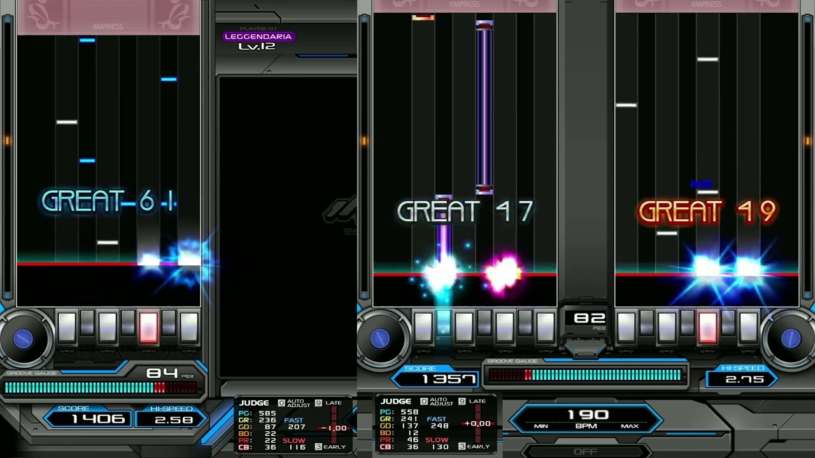815x458 pixels.
Task: Click the GD count 137 in the right JUDGE panel
Action: point(409,426)
